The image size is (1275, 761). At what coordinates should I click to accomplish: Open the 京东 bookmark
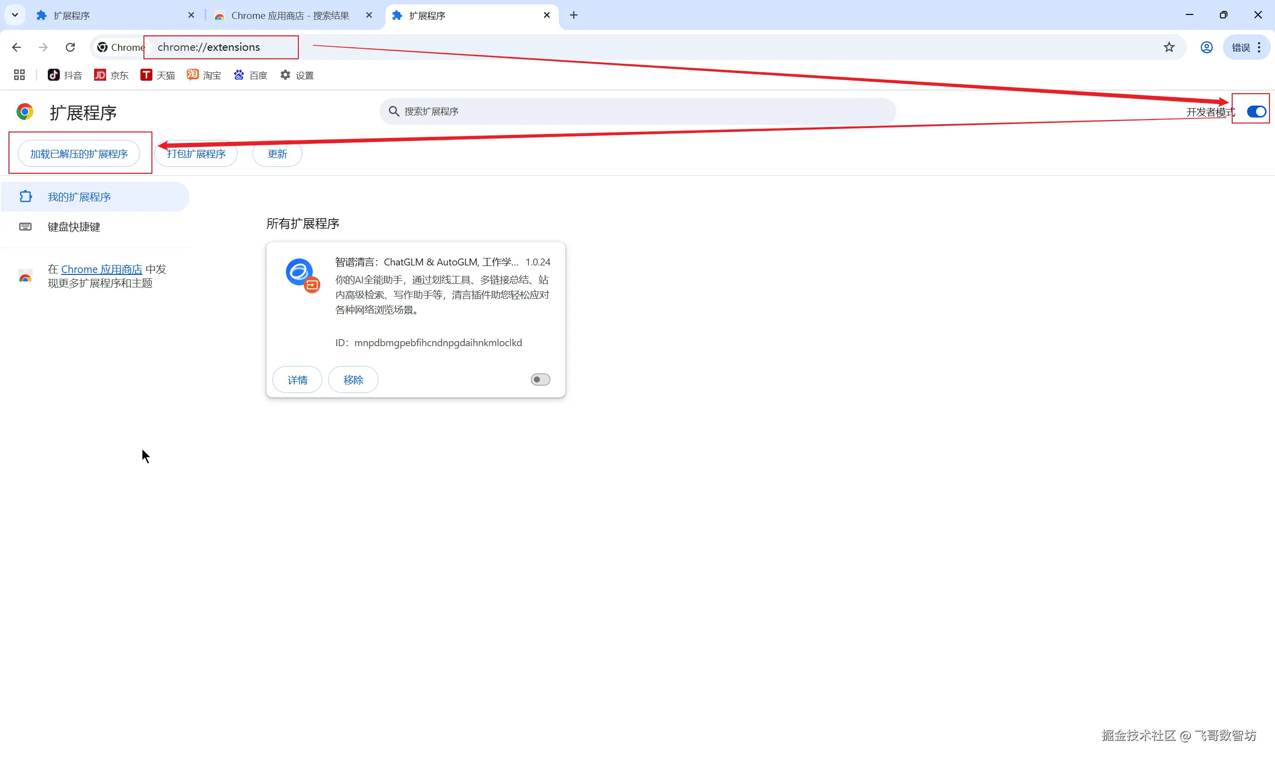point(111,75)
